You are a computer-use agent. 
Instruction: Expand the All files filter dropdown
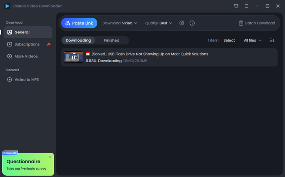(x=253, y=41)
